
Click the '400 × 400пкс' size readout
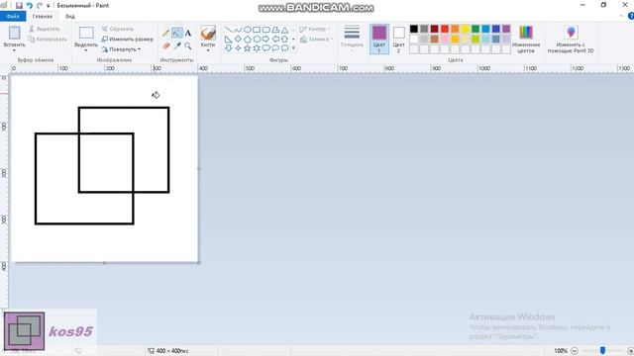pyautogui.click(x=172, y=351)
